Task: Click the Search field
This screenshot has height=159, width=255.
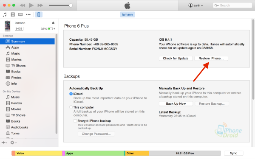Action: [232, 6]
